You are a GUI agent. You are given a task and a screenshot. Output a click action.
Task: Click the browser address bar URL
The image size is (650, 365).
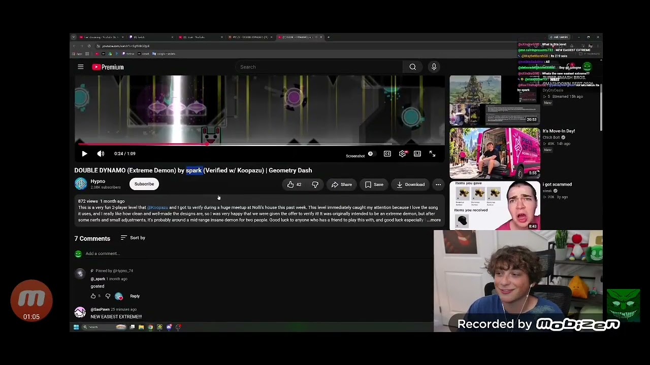[125, 46]
